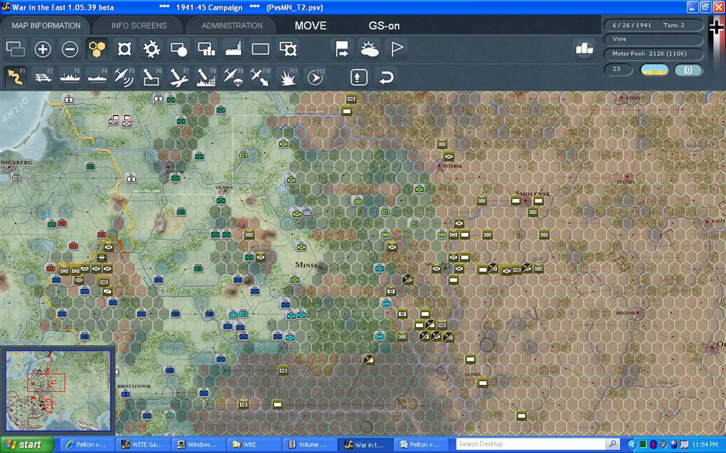This screenshot has height=453, width=726.
Task: Click the desktop search magnifier icon
Action: (x=613, y=444)
